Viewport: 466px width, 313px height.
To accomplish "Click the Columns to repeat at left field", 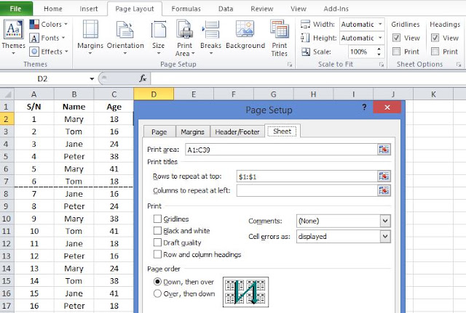I will click(307, 190).
